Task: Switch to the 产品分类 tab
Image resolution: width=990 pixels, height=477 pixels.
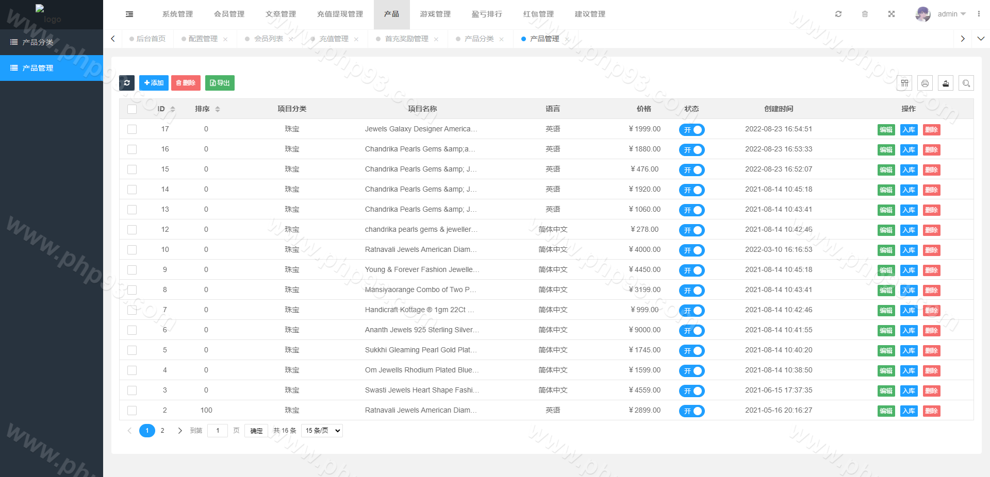Action: (x=479, y=39)
